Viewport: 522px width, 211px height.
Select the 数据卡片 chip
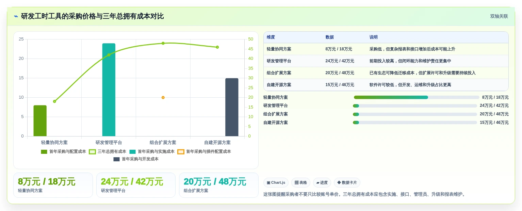(x=347, y=183)
